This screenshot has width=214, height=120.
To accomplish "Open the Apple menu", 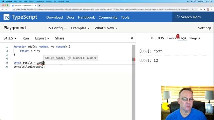I will pyautogui.click(x=3, y=1).
